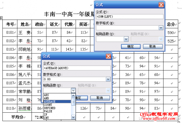This screenshot has width=182, height=123.
Task: Click the partly hidden 确定 button in lower dialog
Action: tap(82, 98)
